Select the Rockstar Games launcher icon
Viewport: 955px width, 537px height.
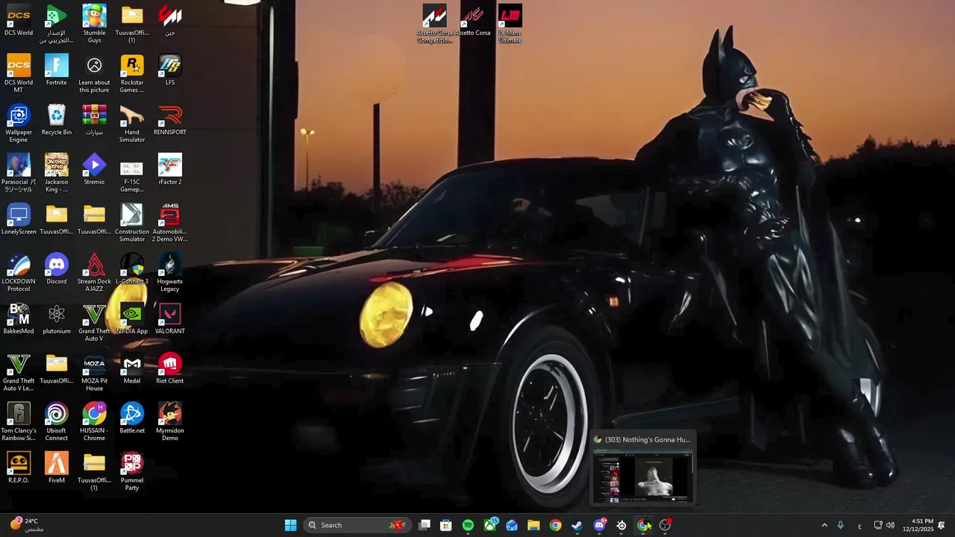tap(132, 73)
